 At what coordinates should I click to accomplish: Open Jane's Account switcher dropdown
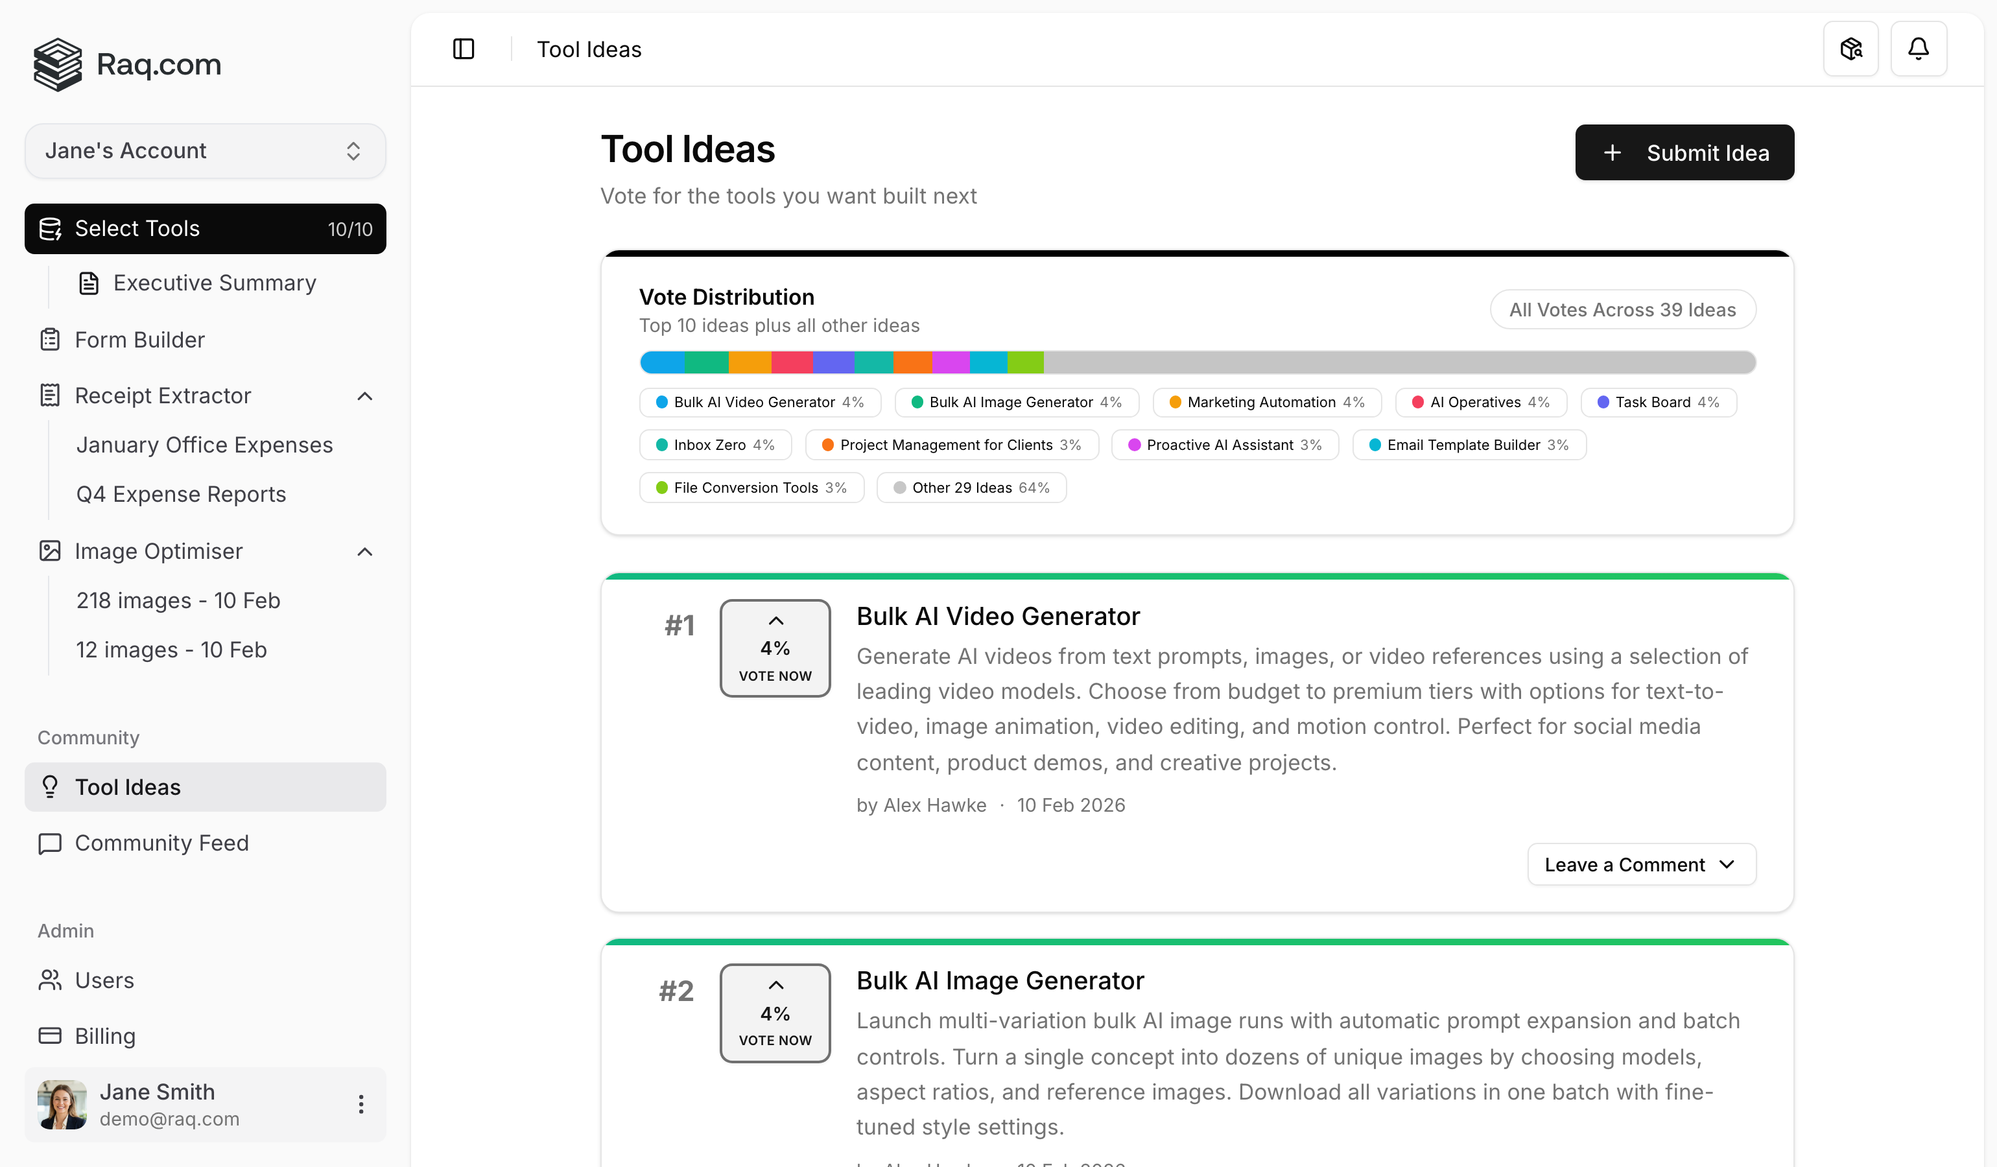click(x=206, y=150)
